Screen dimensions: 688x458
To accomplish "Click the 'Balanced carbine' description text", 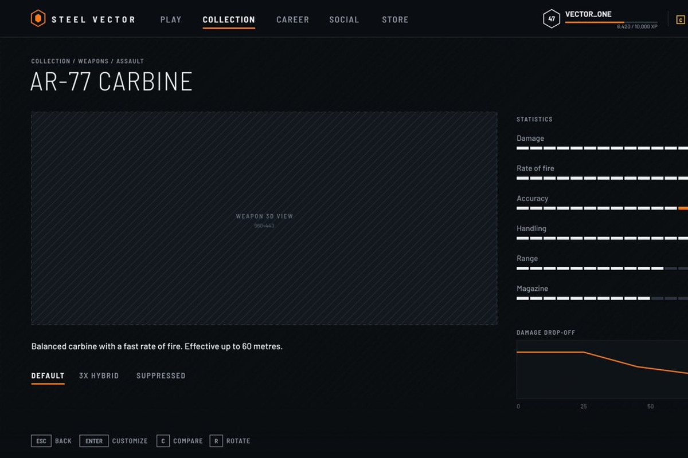I will 157,346.
